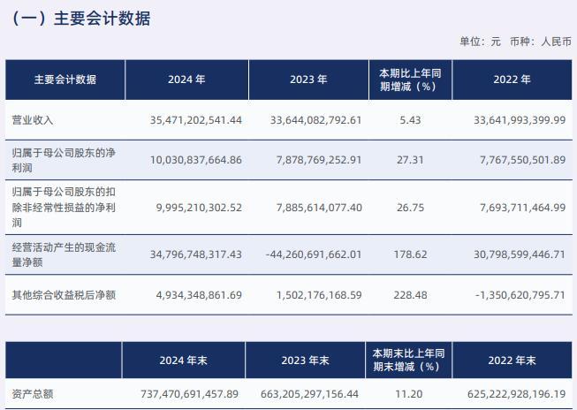
Task: Click the negative value -44,260,691,662.01
Action: (314, 254)
